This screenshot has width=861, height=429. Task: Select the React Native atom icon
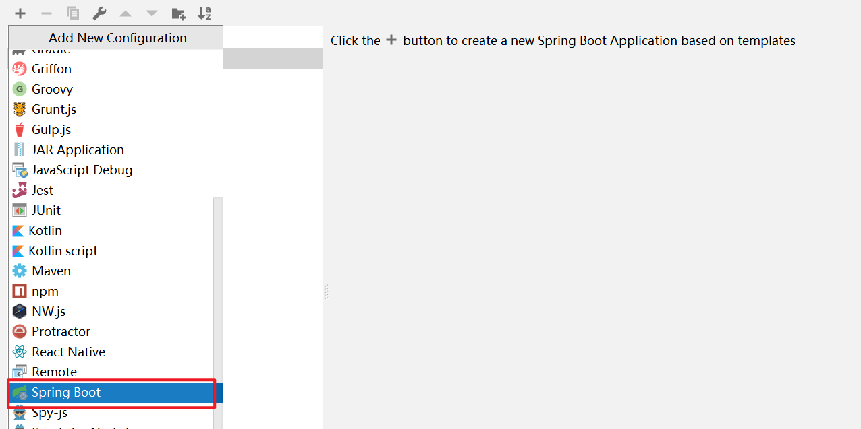coord(20,352)
